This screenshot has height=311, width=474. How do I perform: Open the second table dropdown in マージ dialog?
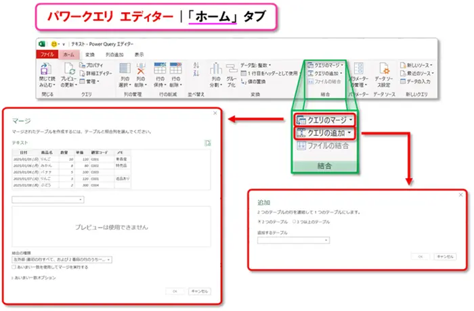(x=48, y=199)
